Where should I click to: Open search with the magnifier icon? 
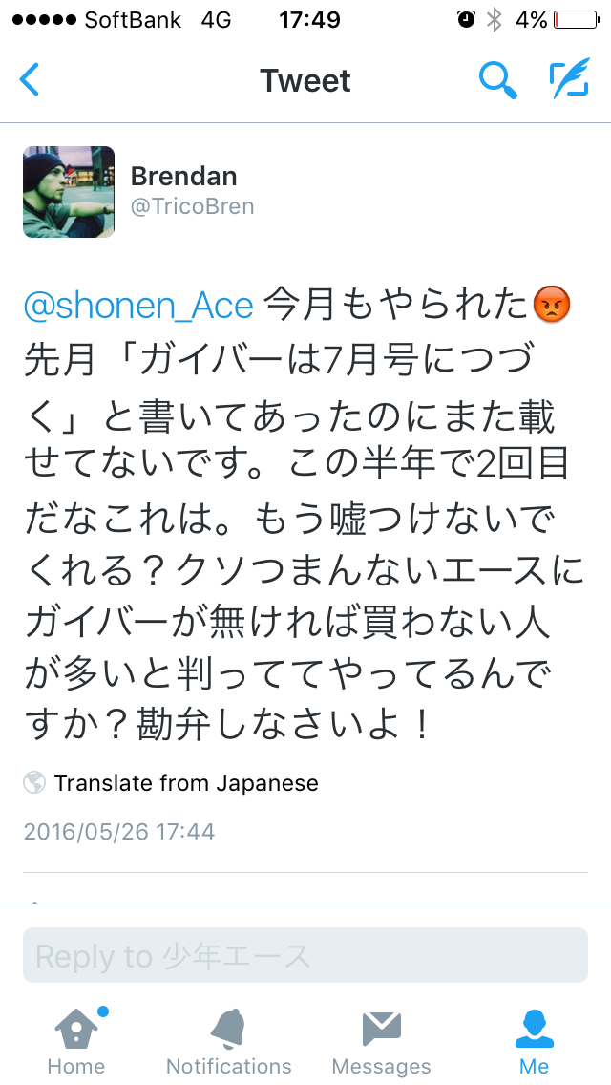tap(497, 80)
